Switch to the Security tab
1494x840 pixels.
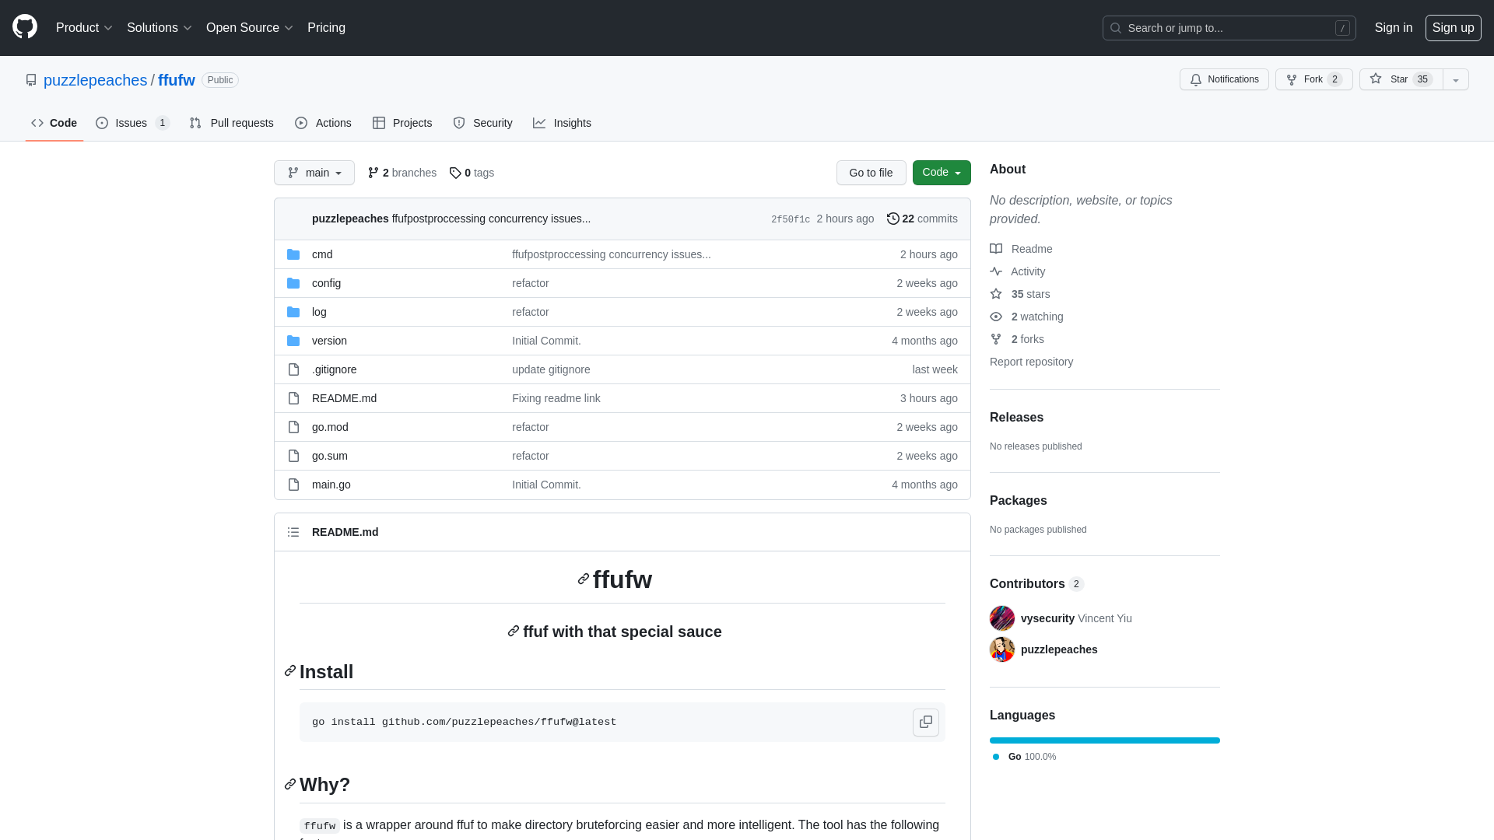tap(482, 123)
